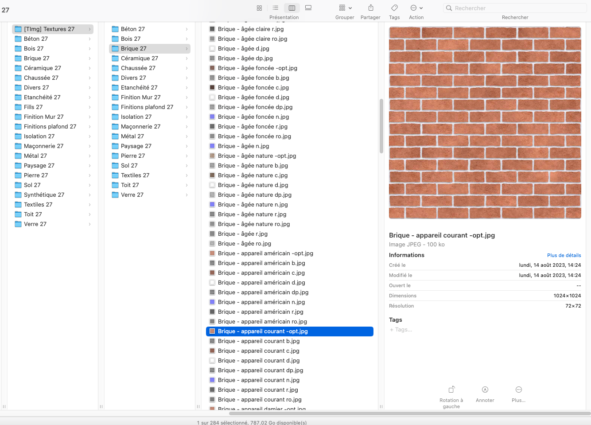This screenshot has width=591, height=425.
Task: Click the Rotation à gauche icon
Action: (x=451, y=390)
